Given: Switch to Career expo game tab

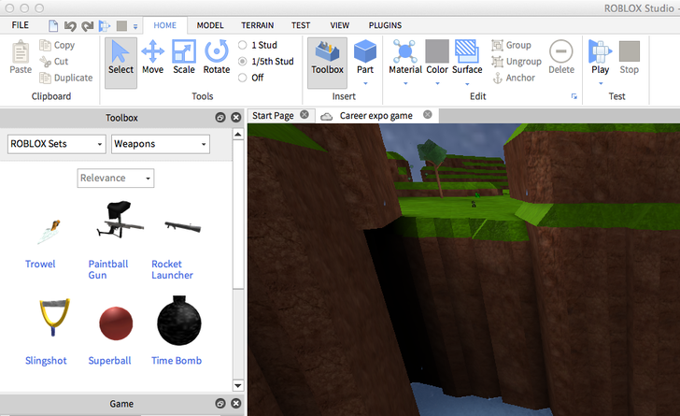Looking at the screenshot, I should 375,116.
